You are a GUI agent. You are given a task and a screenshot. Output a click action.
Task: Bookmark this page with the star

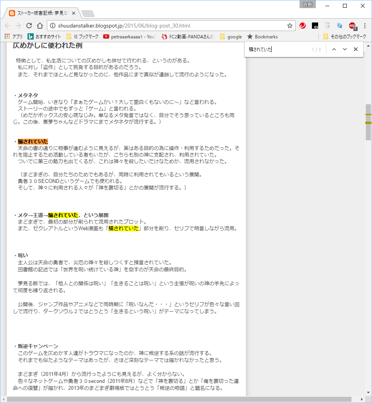(x=290, y=26)
